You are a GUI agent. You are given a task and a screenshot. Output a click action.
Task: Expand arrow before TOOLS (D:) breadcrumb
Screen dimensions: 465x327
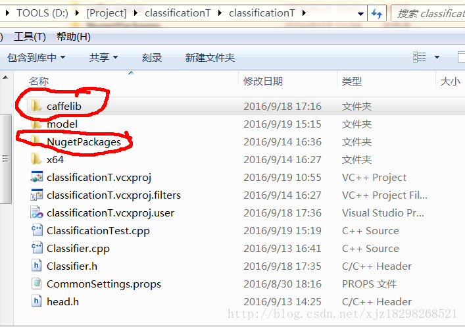tap(8, 13)
